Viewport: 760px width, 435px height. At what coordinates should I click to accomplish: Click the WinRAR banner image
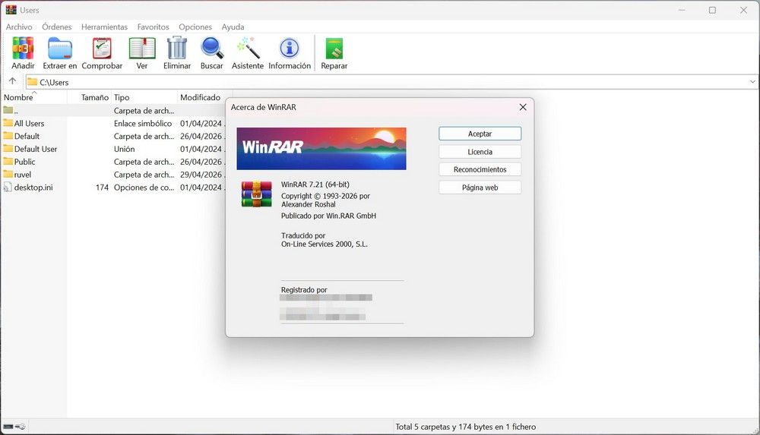coord(321,149)
